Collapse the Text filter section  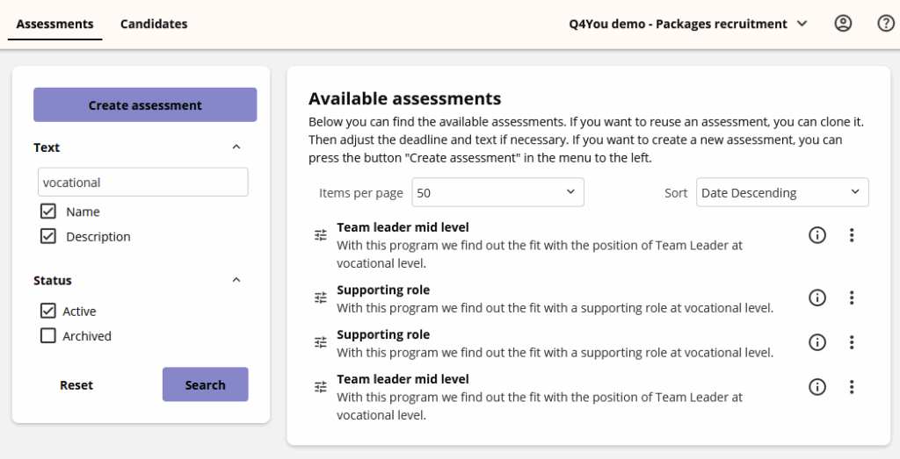pos(236,147)
